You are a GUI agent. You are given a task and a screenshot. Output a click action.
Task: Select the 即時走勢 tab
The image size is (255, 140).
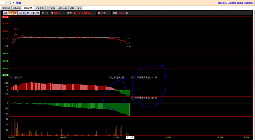click(x=28, y=8)
